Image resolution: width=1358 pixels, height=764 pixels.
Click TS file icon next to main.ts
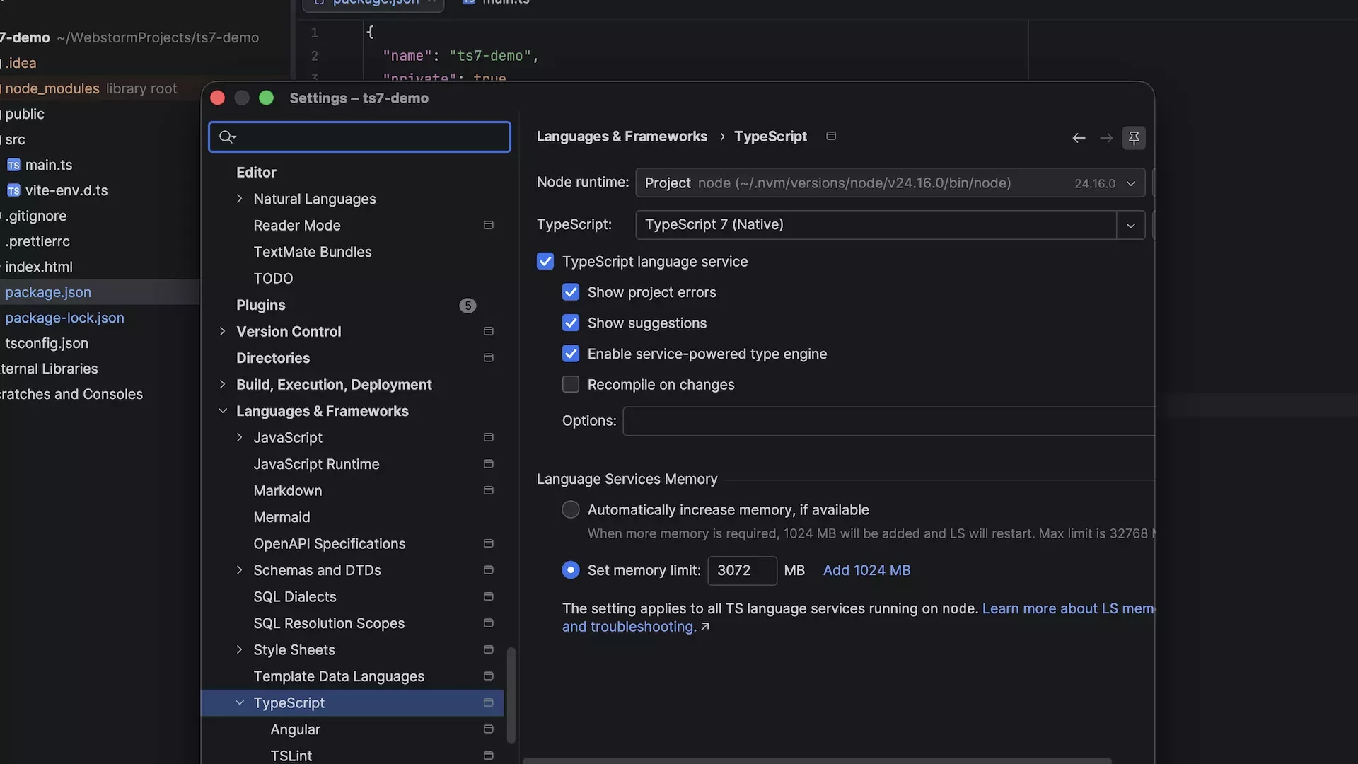click(13, 165)
